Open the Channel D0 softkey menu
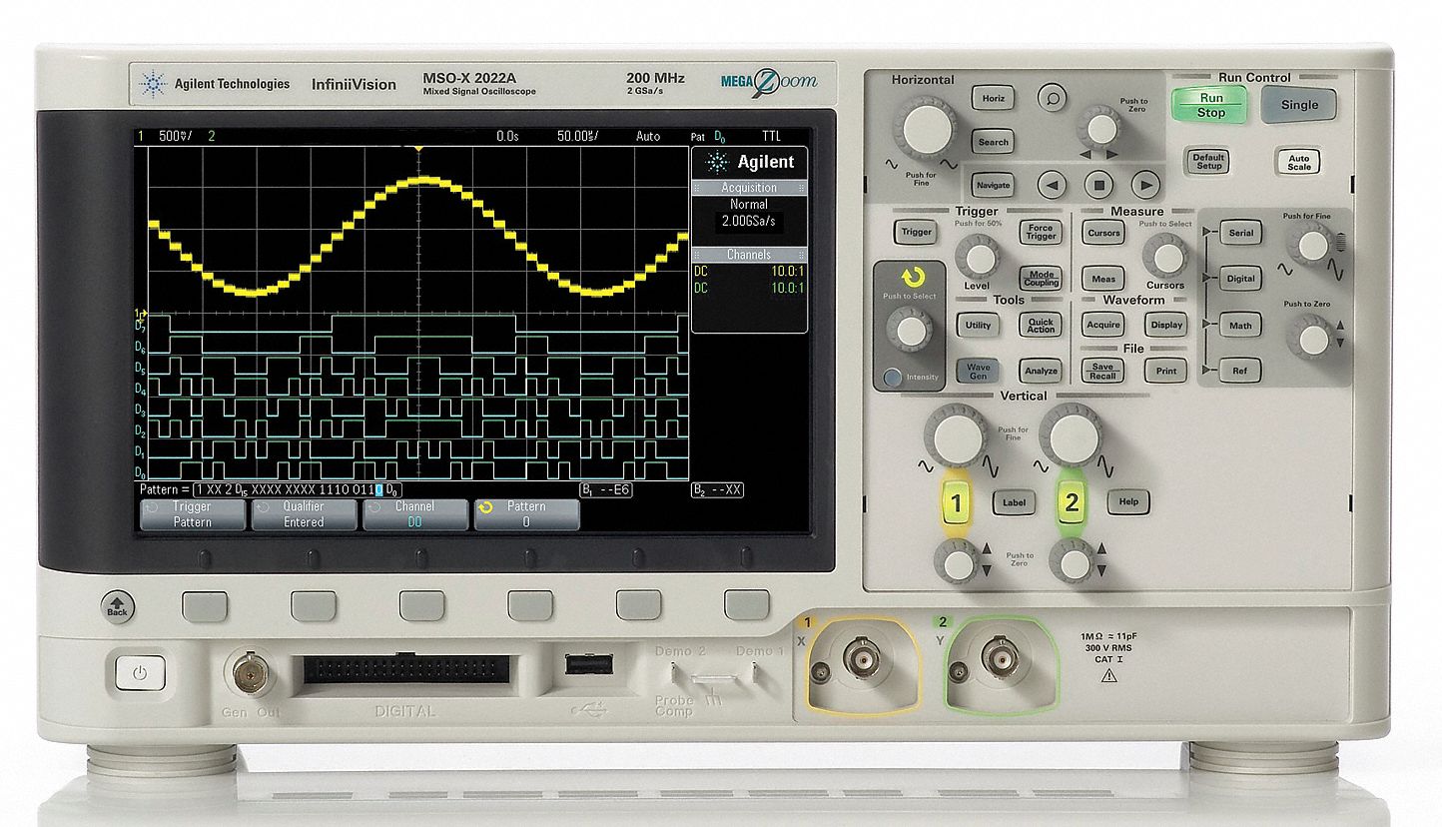Viewport: 1442px width, 827px height. pyautogui.click(x=414, y=514)
